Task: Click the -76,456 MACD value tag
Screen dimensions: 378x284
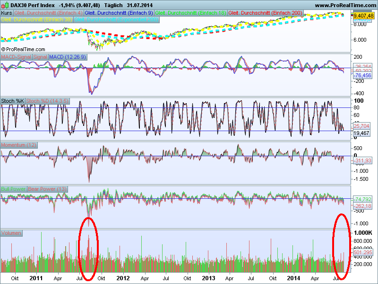Action: pyautogui.click(x=362, y=75)
